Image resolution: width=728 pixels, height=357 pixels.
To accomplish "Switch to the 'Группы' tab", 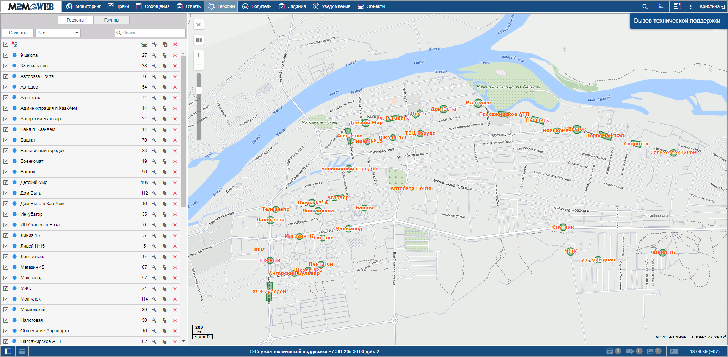I will (x=111, y=20).
